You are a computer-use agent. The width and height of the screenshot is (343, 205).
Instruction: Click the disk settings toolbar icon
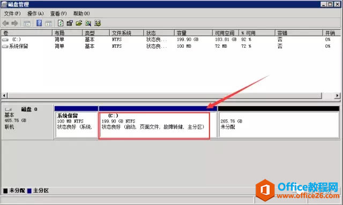(x=98, y=23)
